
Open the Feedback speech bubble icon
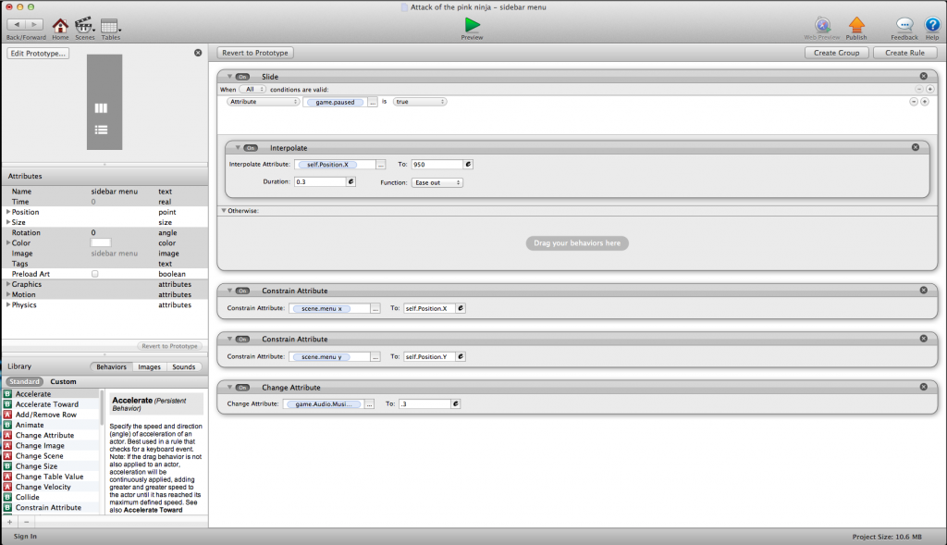coord(904,25)
